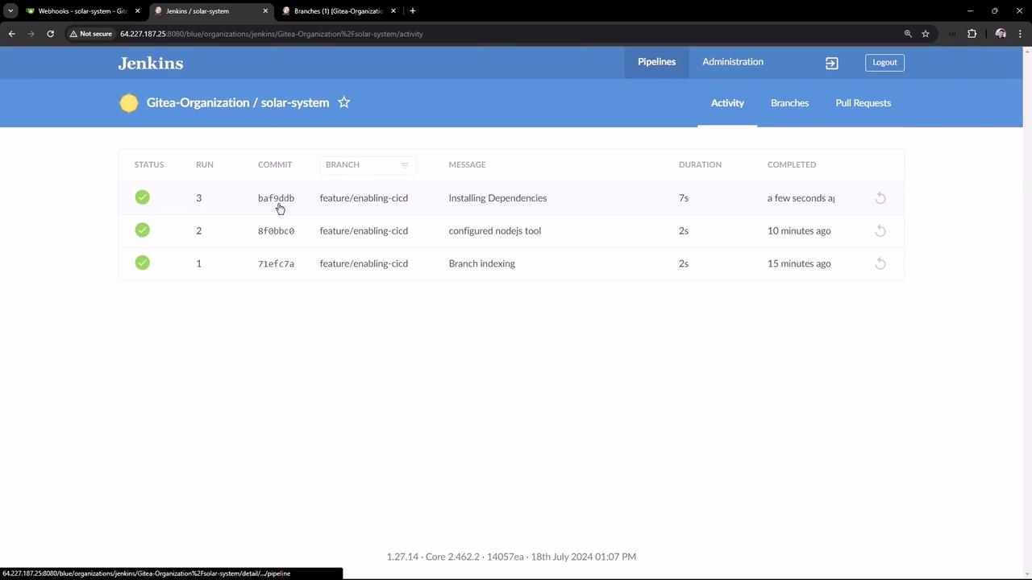Switch to the Branches tab
Image resolution: width=1032 pixels, height=580 pixels.
(x=789, y=103)
